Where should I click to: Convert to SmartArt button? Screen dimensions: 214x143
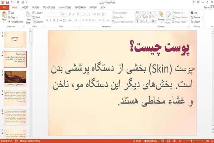coord(122,22)
